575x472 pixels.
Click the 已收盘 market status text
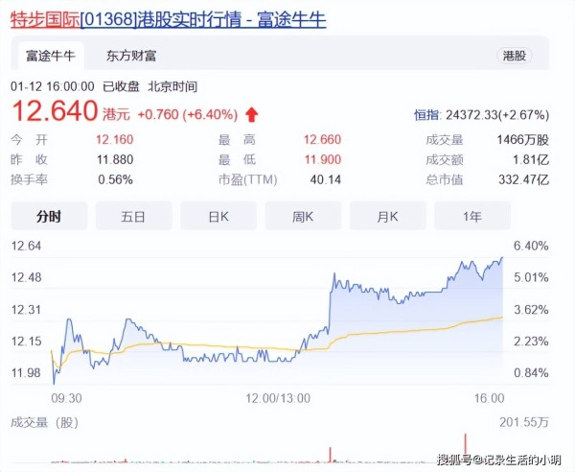point(121,86)
